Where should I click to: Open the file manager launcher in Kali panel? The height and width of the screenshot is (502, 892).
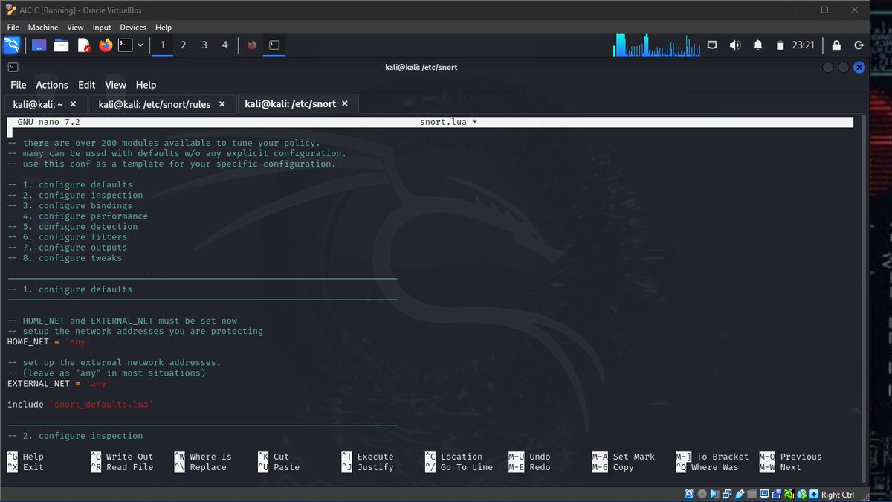point(61,45)
